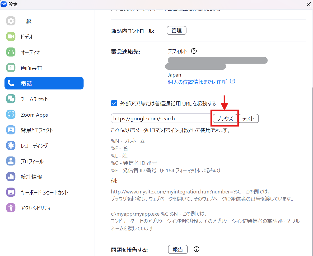The height and width of the screenshot is (256, 313).
Task: Click the %C - 発信者 ID 番号 text
Action: pos(134,163)
